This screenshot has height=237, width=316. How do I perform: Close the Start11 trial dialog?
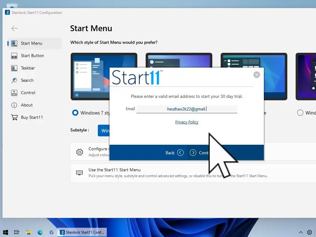point(256,75)
